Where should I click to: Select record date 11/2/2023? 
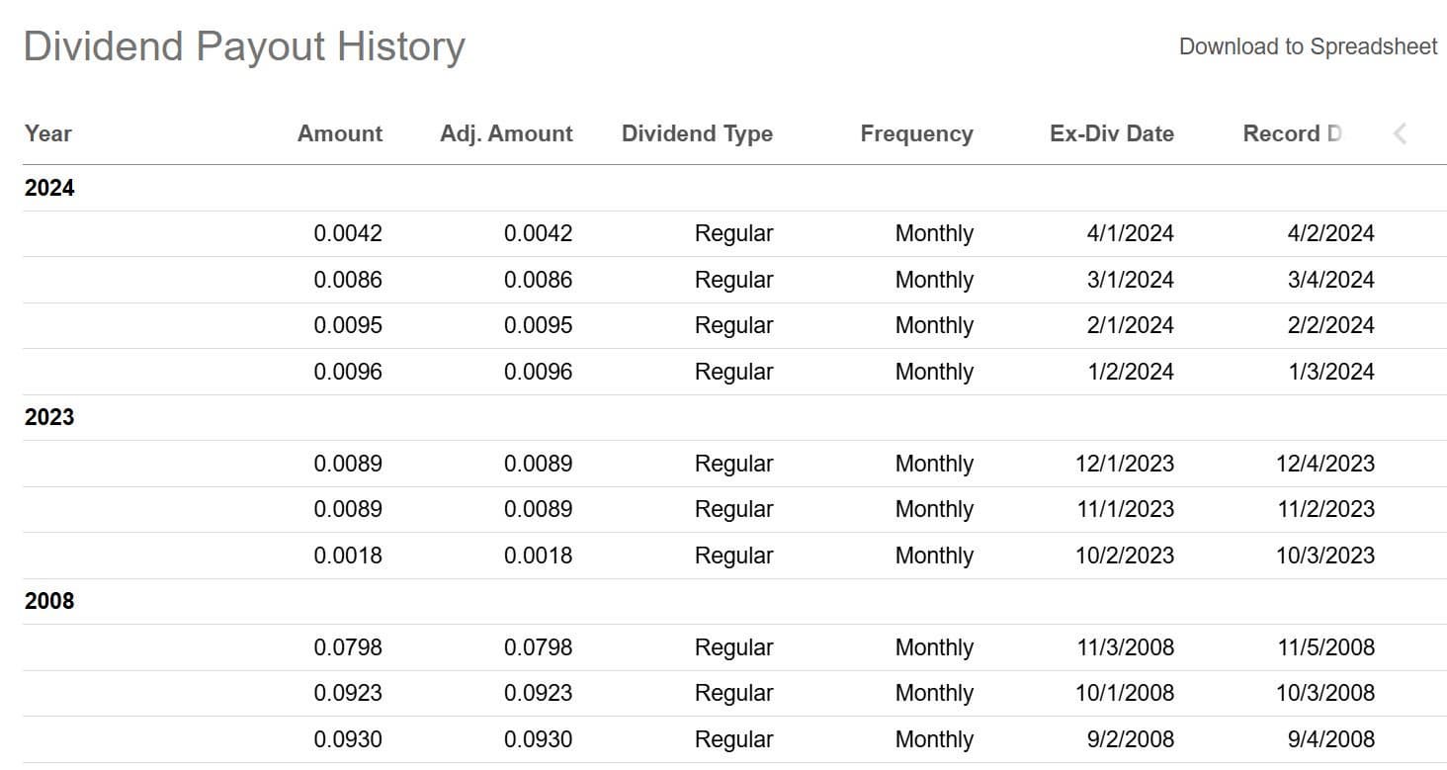pos(1325,509)
